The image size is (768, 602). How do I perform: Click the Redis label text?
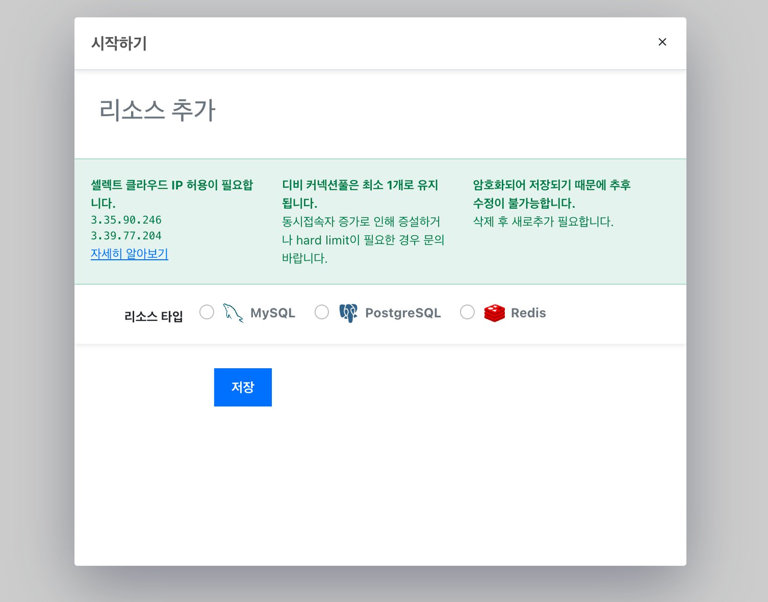528,313
